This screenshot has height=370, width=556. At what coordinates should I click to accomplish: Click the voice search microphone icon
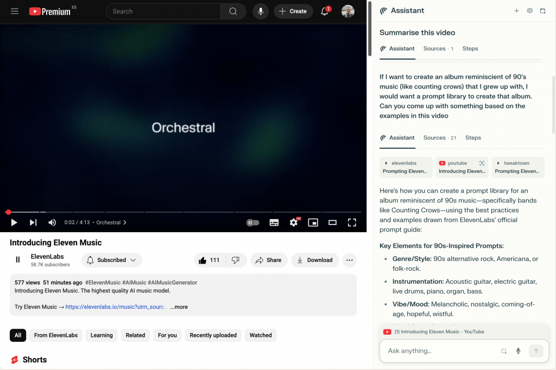click(x=261, y=11)
